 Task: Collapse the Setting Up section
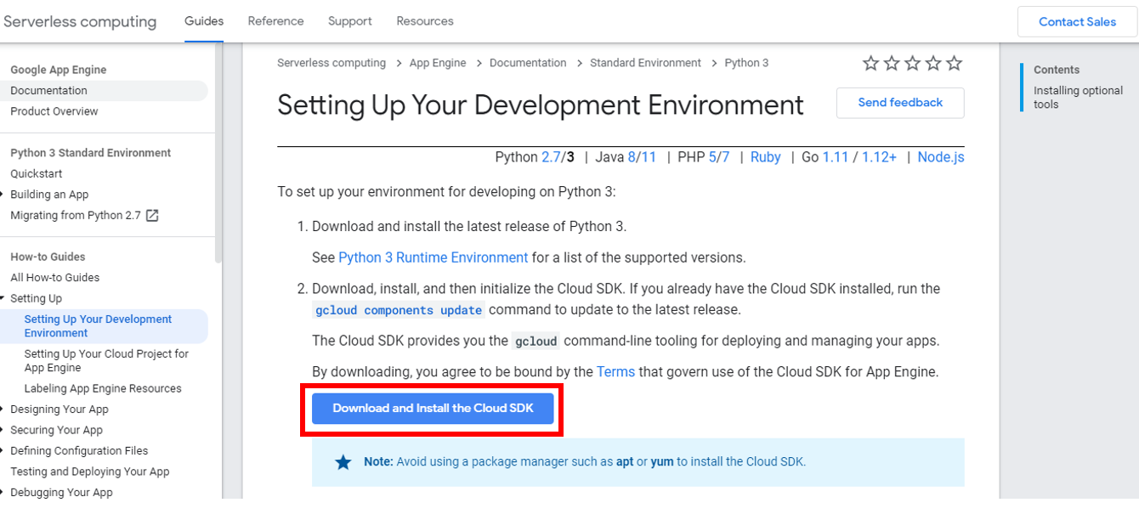point(3,298)
